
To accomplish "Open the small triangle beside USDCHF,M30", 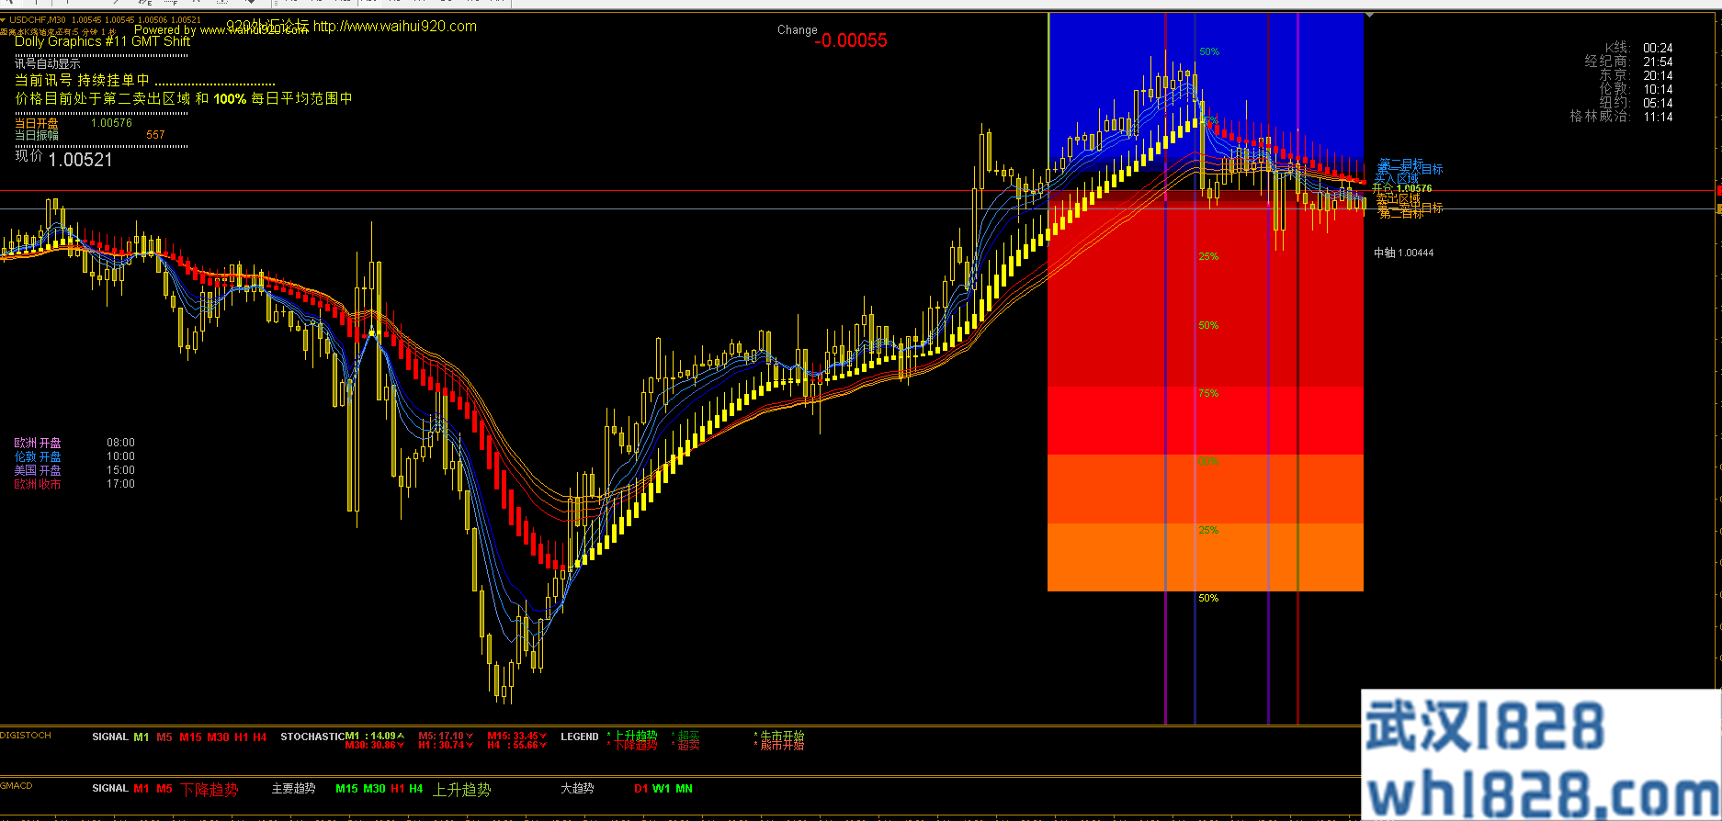I will point(4,19).
